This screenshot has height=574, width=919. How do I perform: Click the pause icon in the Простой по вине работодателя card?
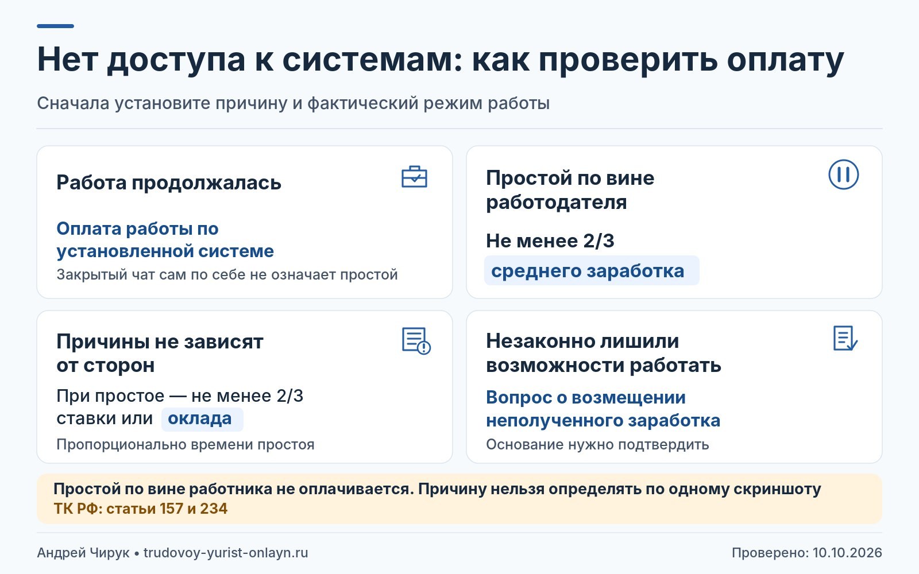(x=843, y=174)
